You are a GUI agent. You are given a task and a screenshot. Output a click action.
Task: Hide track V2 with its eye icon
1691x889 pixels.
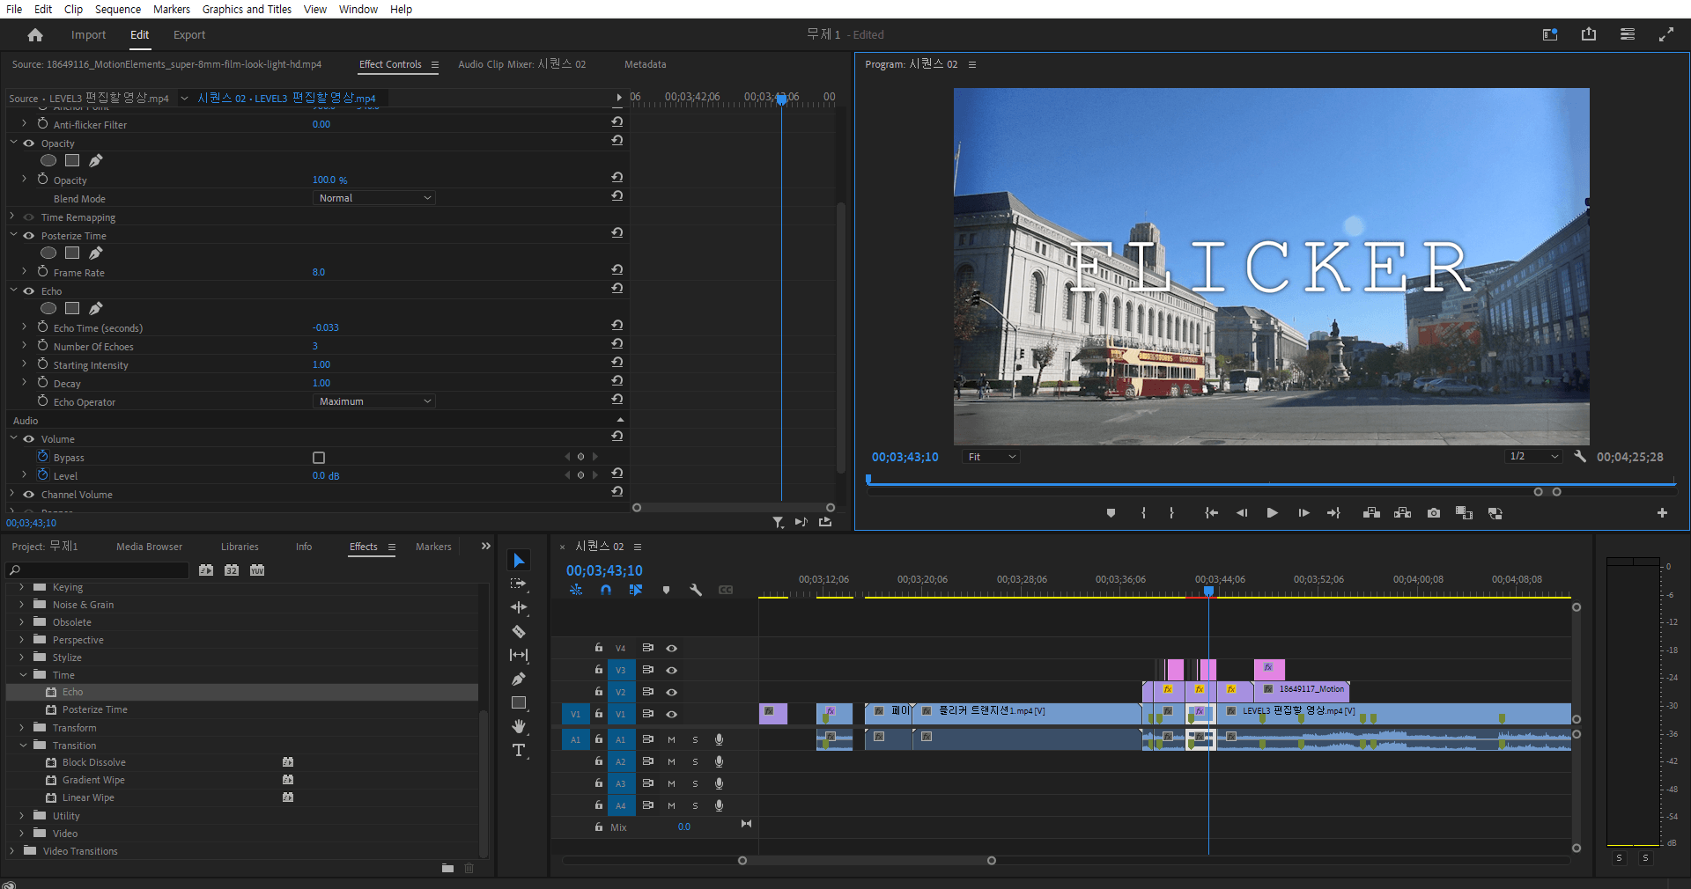tap(672, 692)
